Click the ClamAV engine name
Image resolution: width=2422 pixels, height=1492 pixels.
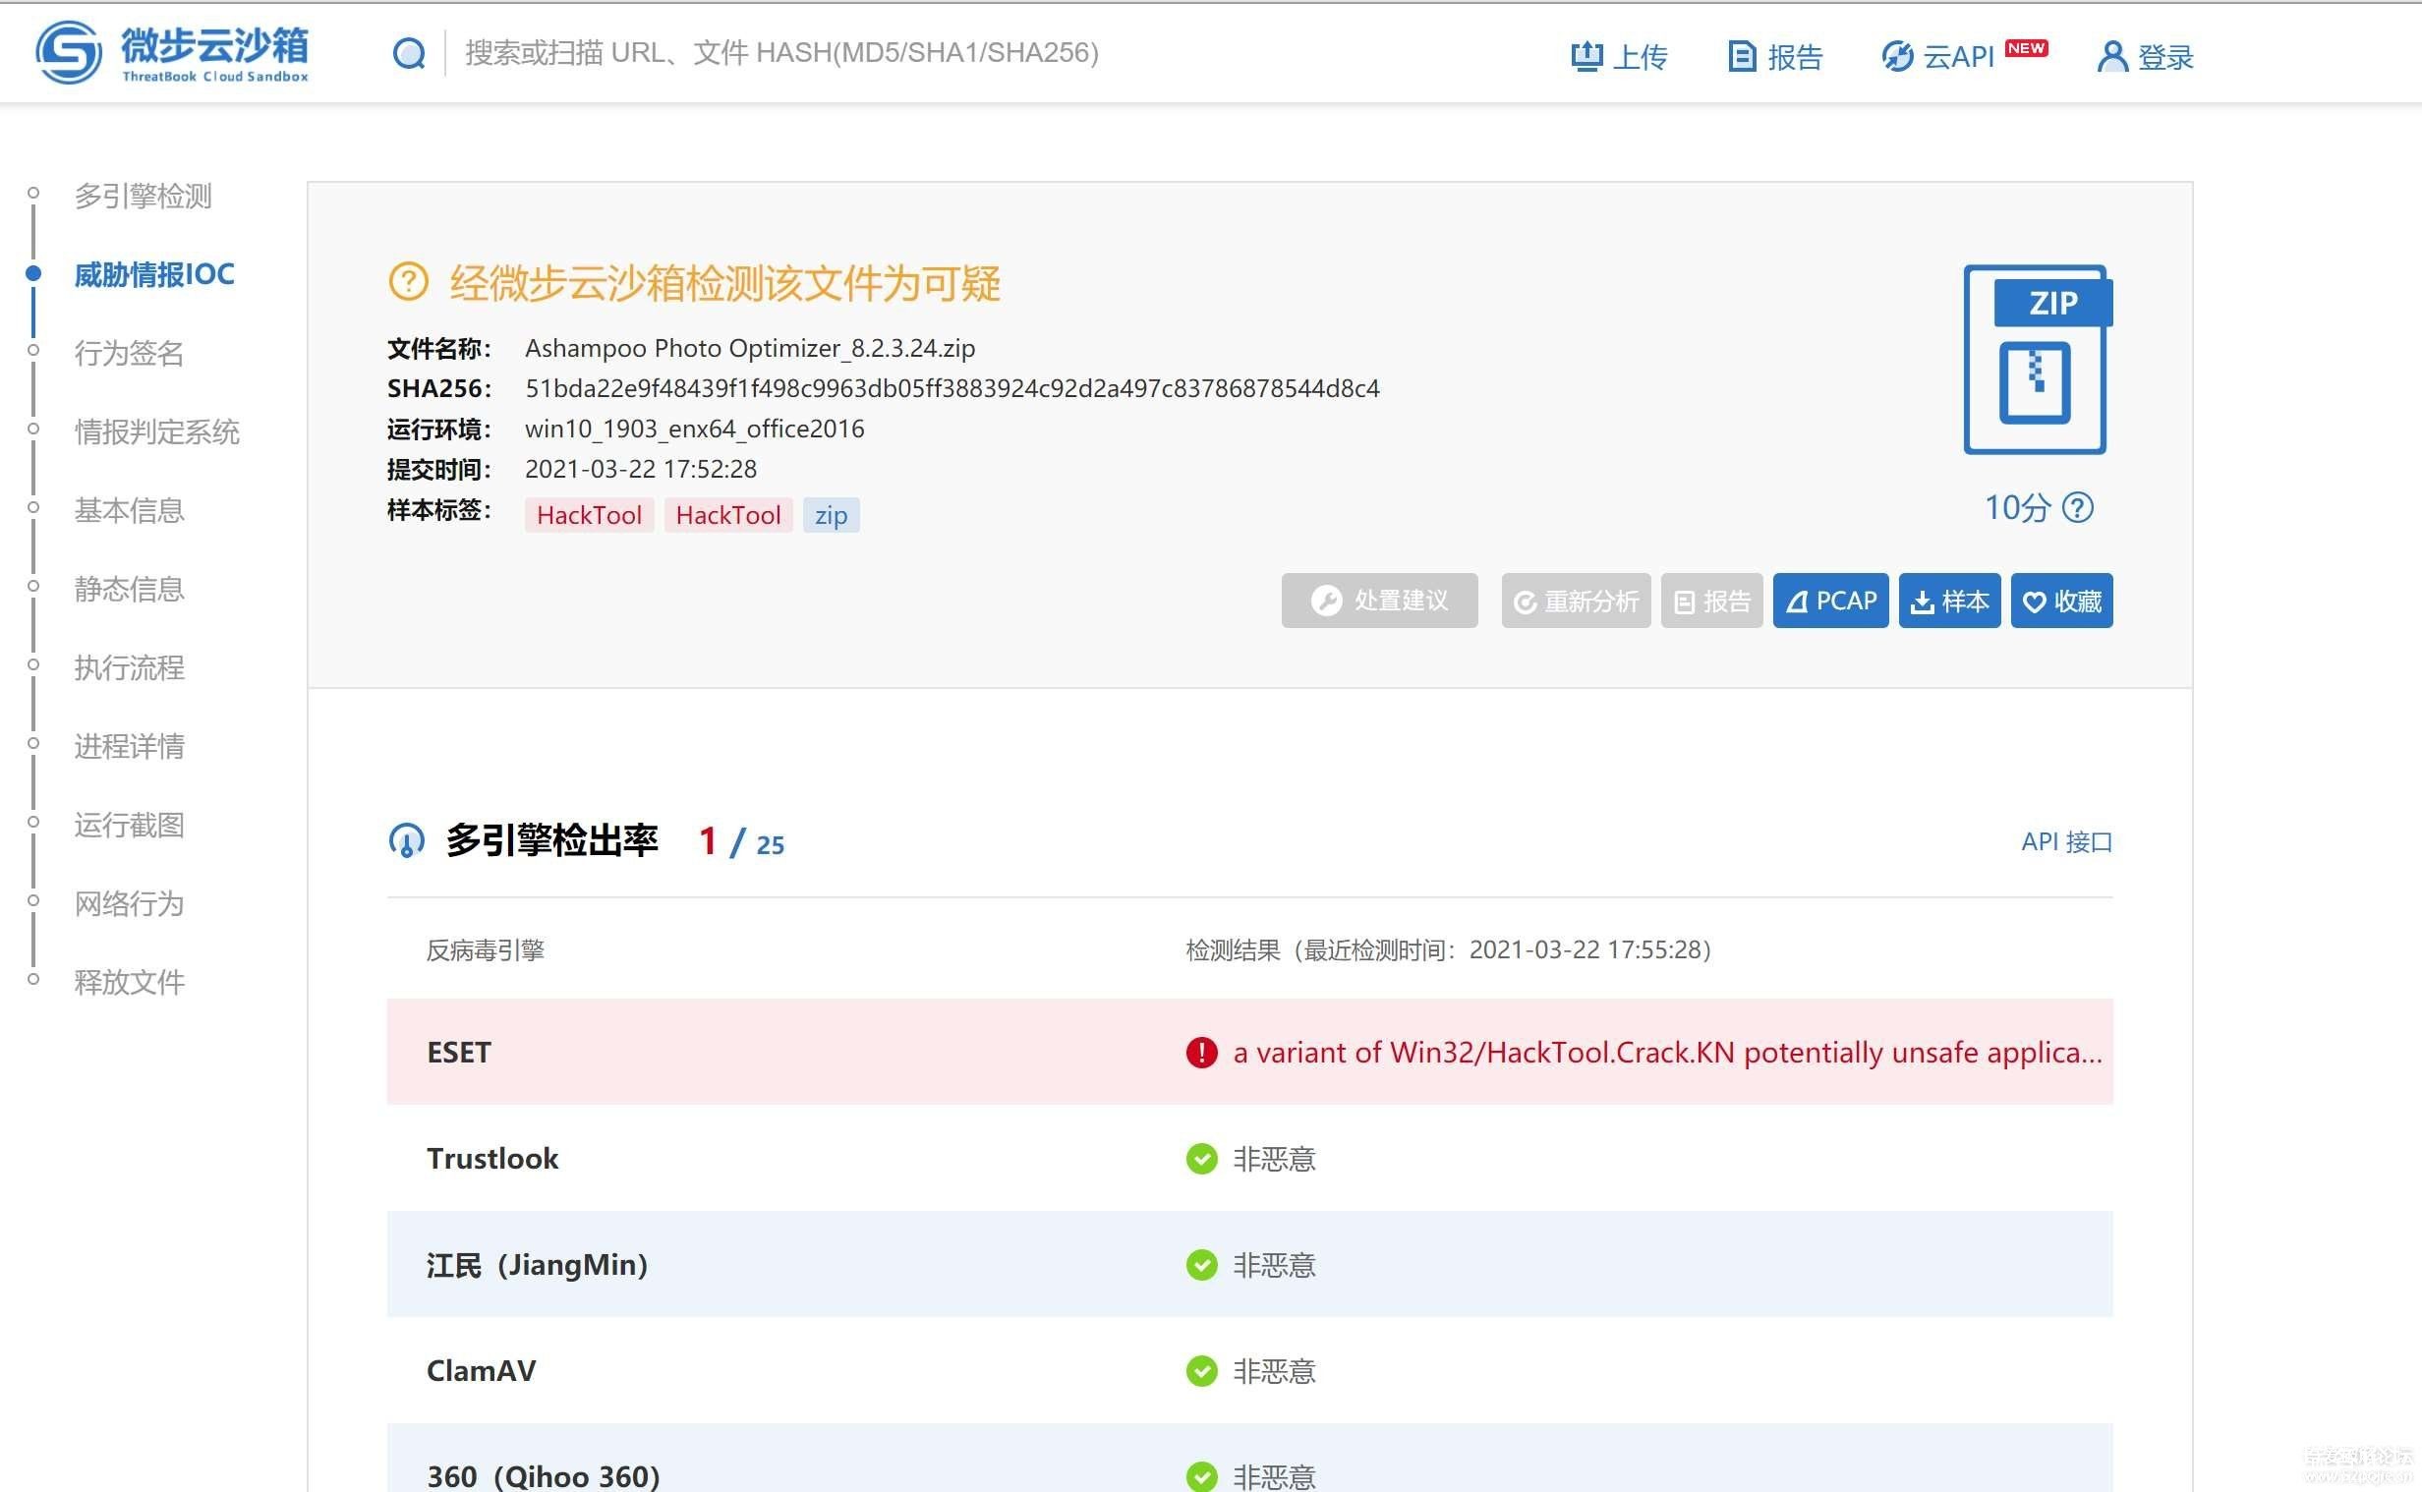pyautogui.click(x=482, y=1371)
